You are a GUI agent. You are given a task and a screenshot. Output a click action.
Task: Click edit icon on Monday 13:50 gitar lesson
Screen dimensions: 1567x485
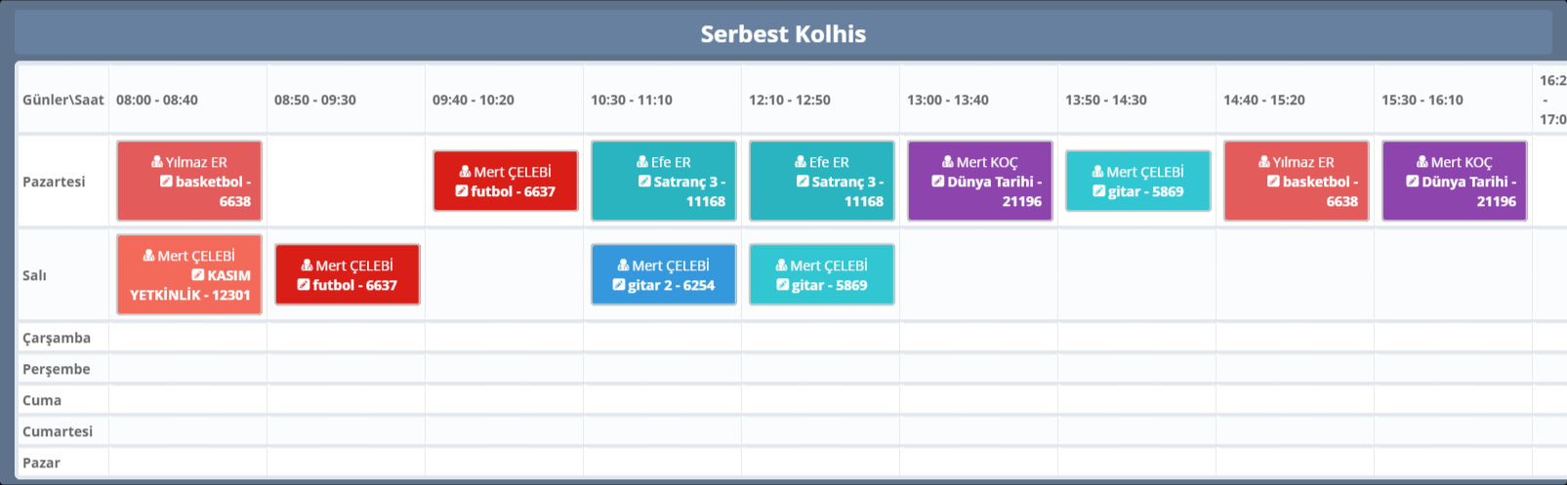coord(1098,191)
